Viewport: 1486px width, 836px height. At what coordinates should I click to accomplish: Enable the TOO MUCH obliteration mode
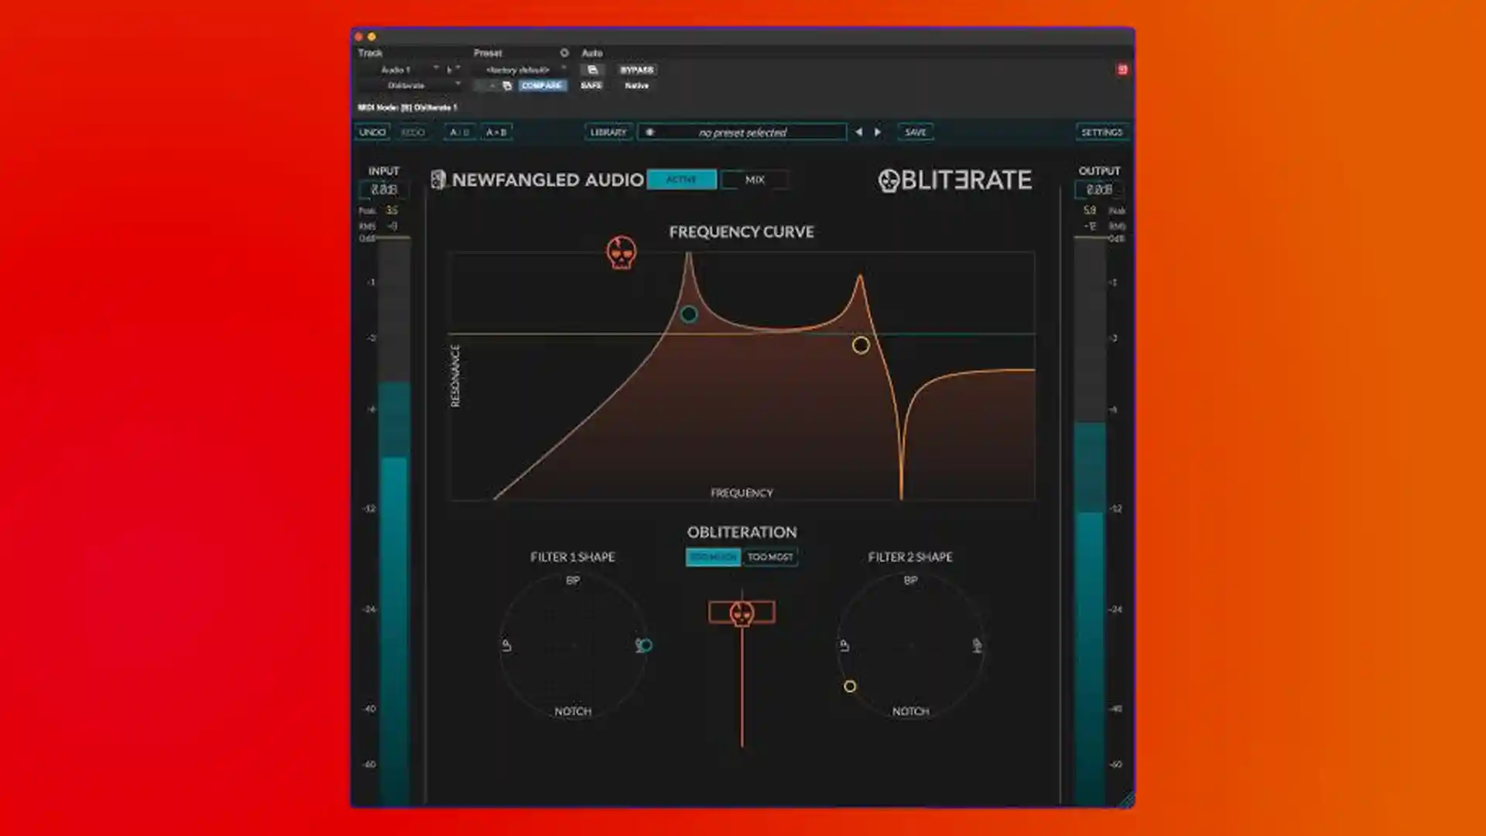[x=713, y=557]
